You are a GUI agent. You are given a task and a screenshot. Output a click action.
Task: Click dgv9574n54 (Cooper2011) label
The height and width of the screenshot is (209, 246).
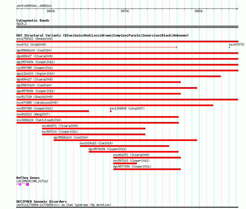click(x=36, y=62)
